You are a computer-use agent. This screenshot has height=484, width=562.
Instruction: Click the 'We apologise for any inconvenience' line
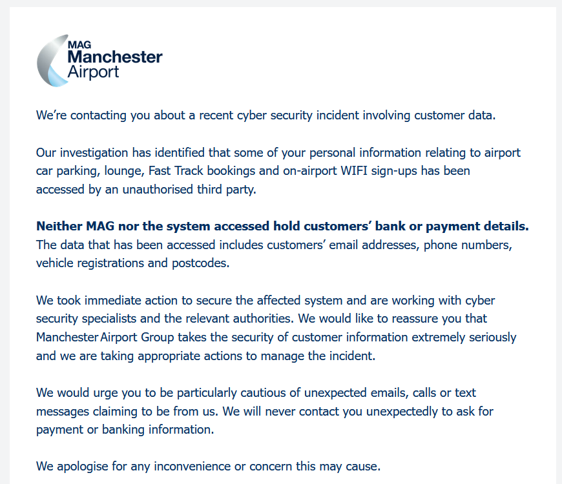[208, 467]
